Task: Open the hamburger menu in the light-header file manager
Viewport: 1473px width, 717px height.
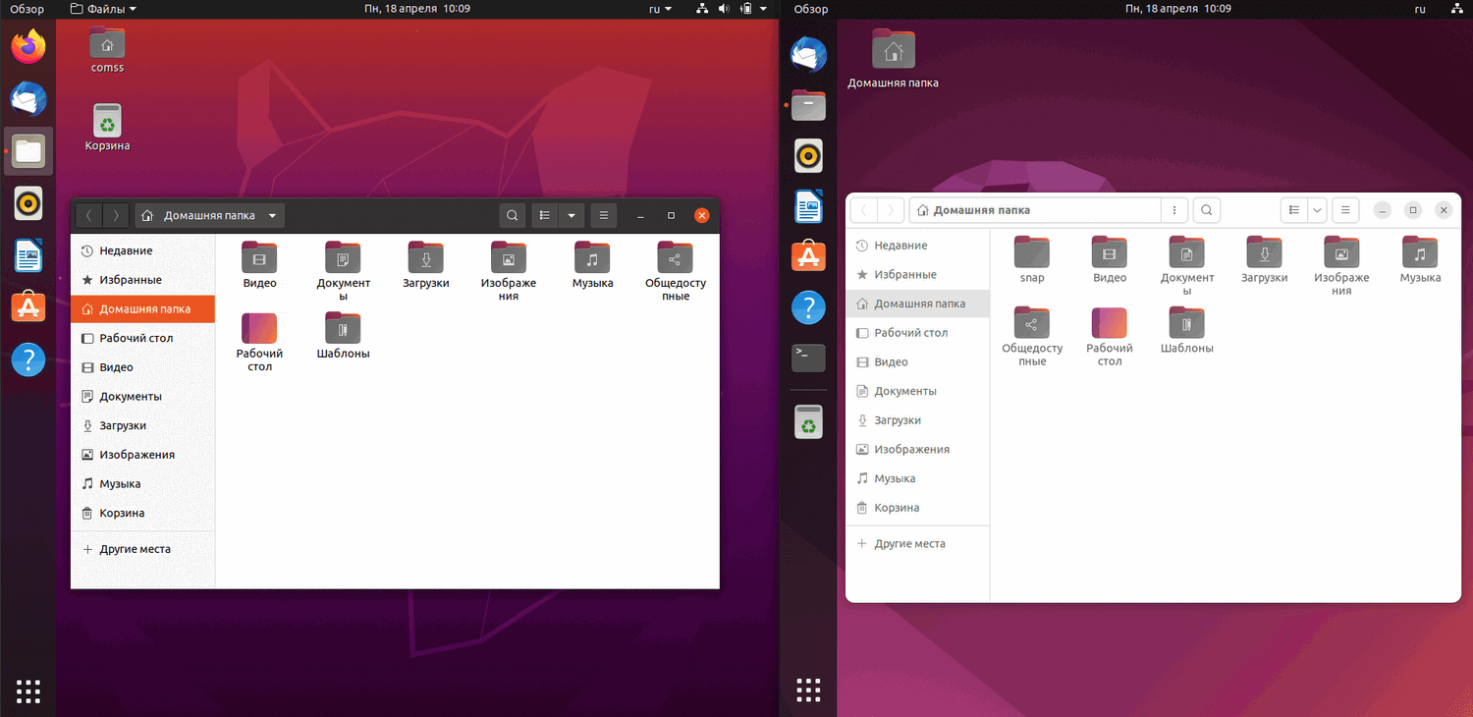Action: pyautogui.click(x=1345, y=210)
